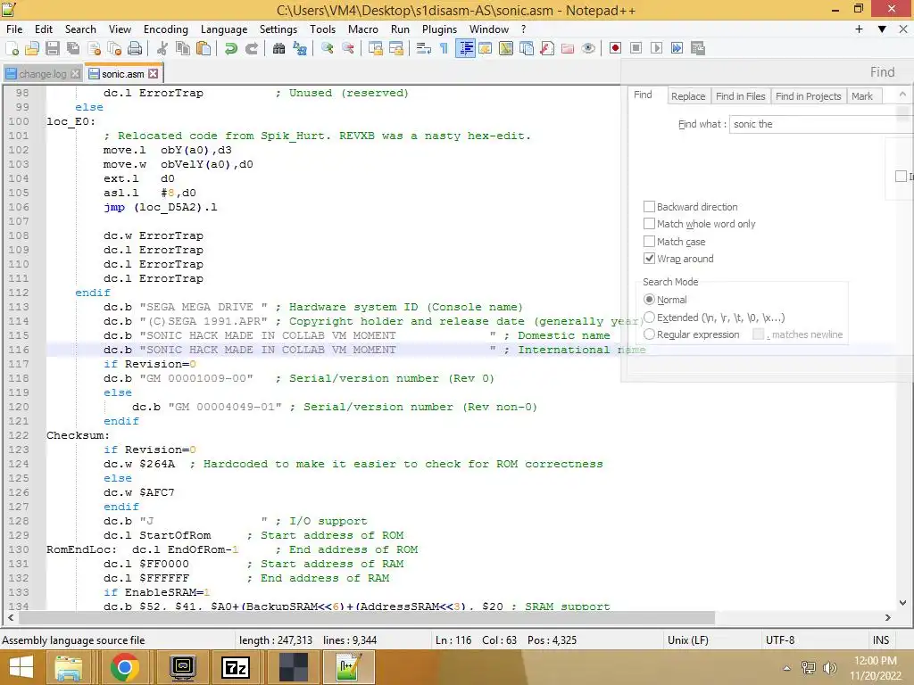The width and height of the screenshot is (914, 685).
Task: Open the Language menu
Action: coord(224,29)
